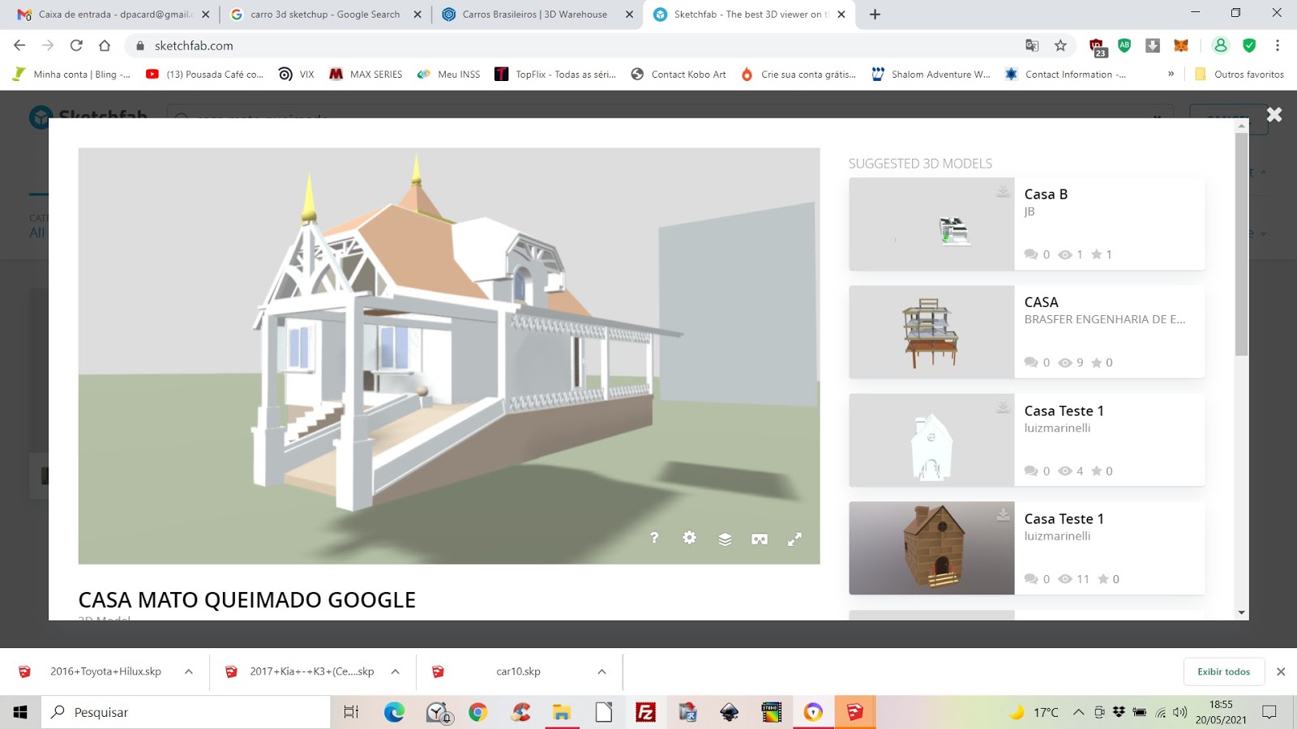Click the Pesquisar taskbar search box
The height and width of the screenshot is (729, 1297).
click(186, 712)
